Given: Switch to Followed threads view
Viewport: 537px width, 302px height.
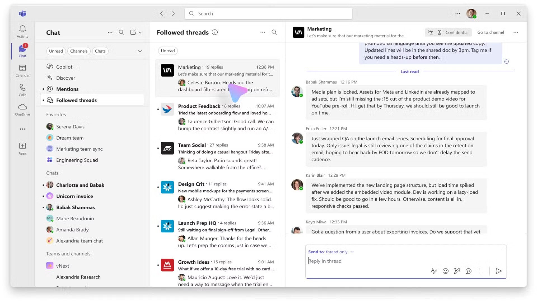Looking at the screenshot, I should 76,100.
